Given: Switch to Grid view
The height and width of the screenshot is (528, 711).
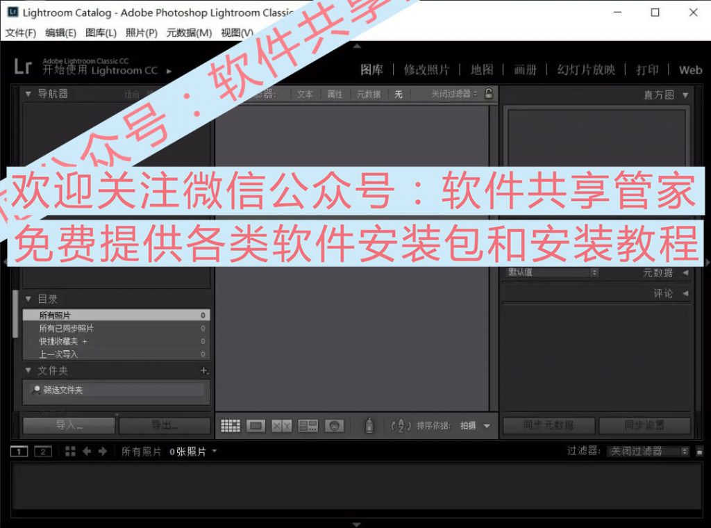Looking at the screenshot, I should pyautogui.click(x=231, y=426).
